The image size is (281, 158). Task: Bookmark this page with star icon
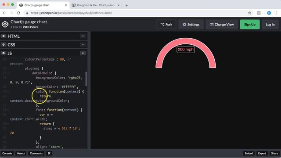coord(249,13)
